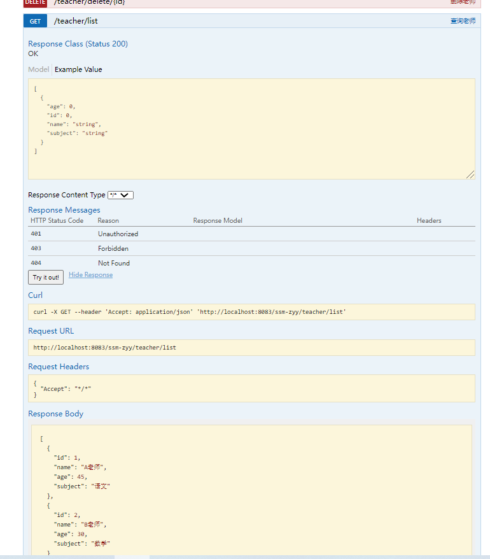Click the Response Model column header
The width and height of the screenshot is (490, 559).
pyautogui.click(x=218, y=221)
